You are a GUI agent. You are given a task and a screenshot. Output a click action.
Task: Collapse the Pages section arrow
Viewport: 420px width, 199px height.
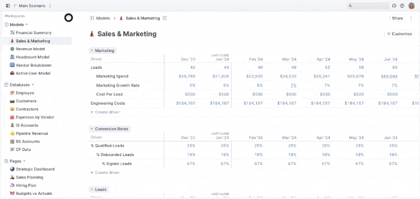[24, 161]
